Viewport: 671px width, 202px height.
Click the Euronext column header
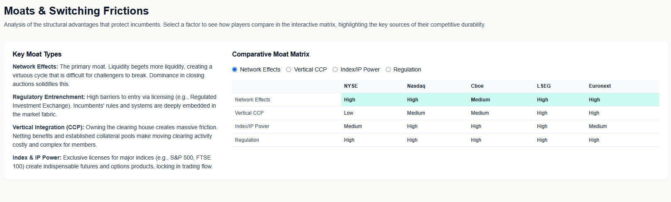coord(600,86)
